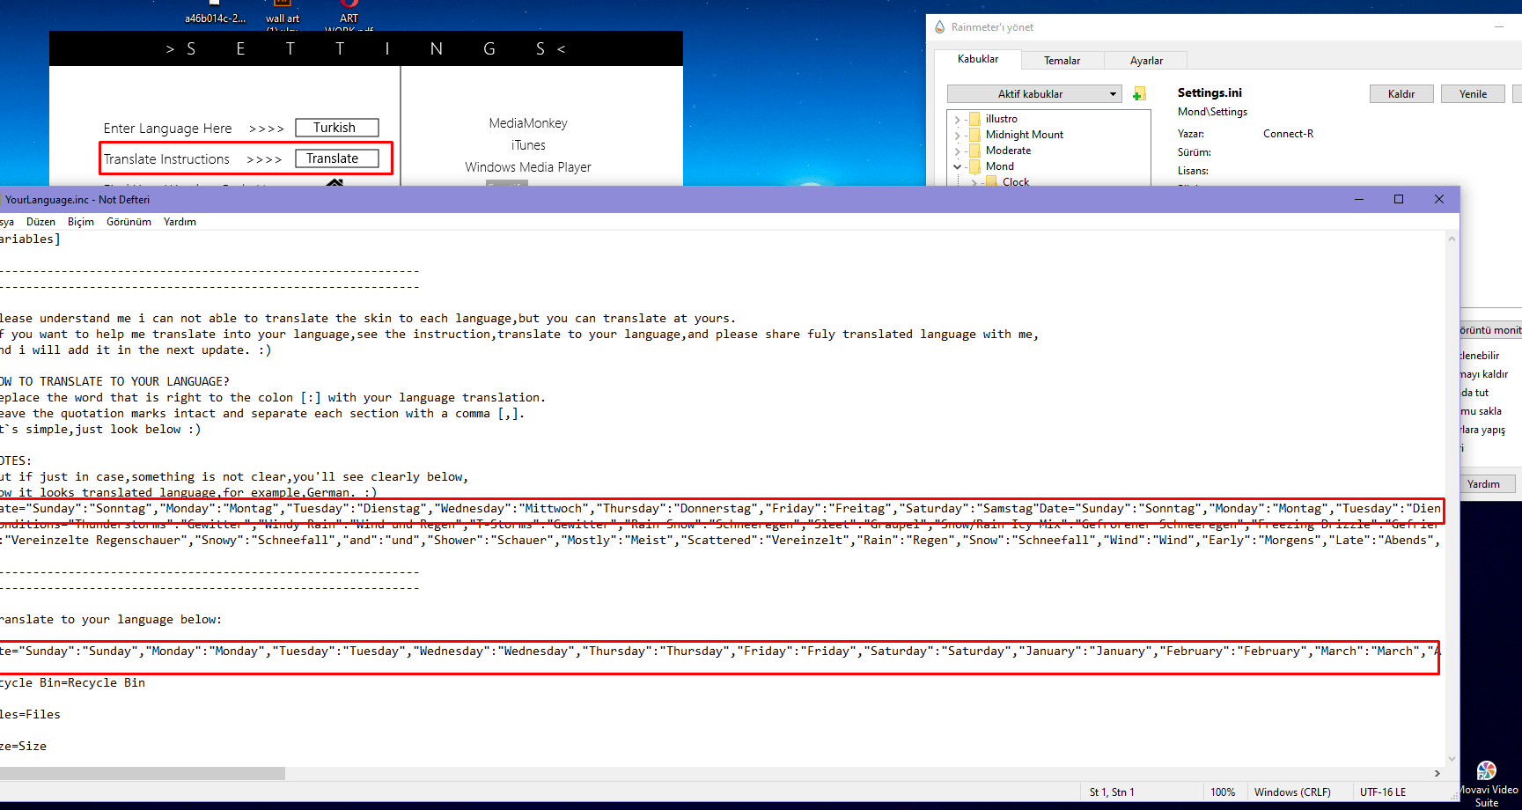Click the green plus new-skin icon in Rainmeter
Viewport: 1522px width, 810px height.
[x=1139, y=94]
